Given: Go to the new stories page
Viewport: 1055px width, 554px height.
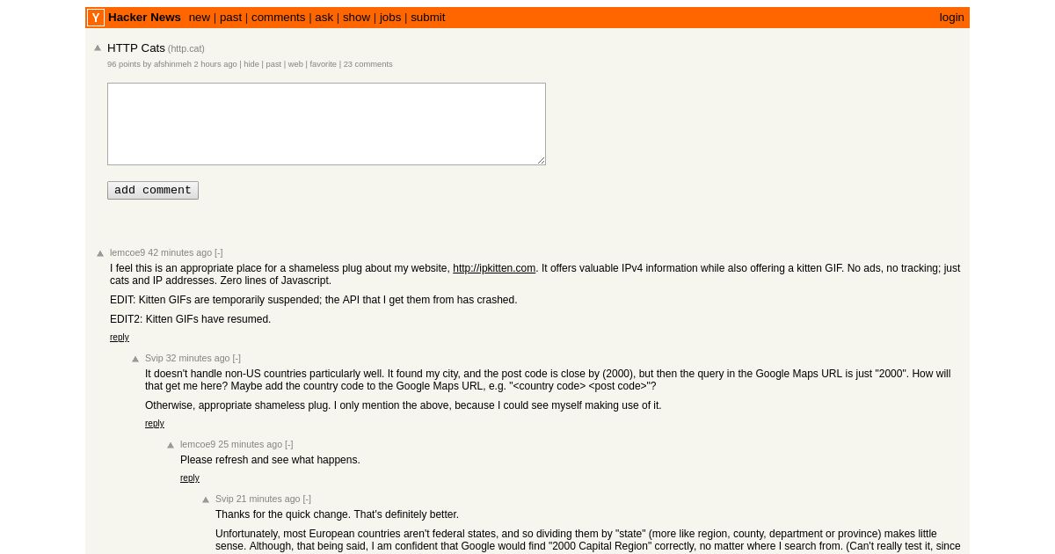Looking at the screenshot, I should [x=200, y=18].
